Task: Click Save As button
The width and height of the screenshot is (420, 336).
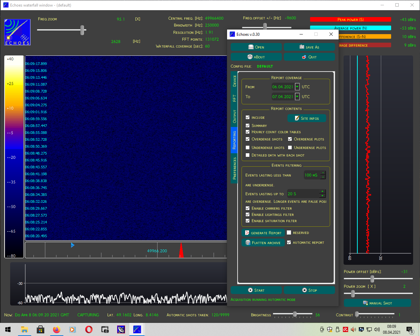Action: 309,47
